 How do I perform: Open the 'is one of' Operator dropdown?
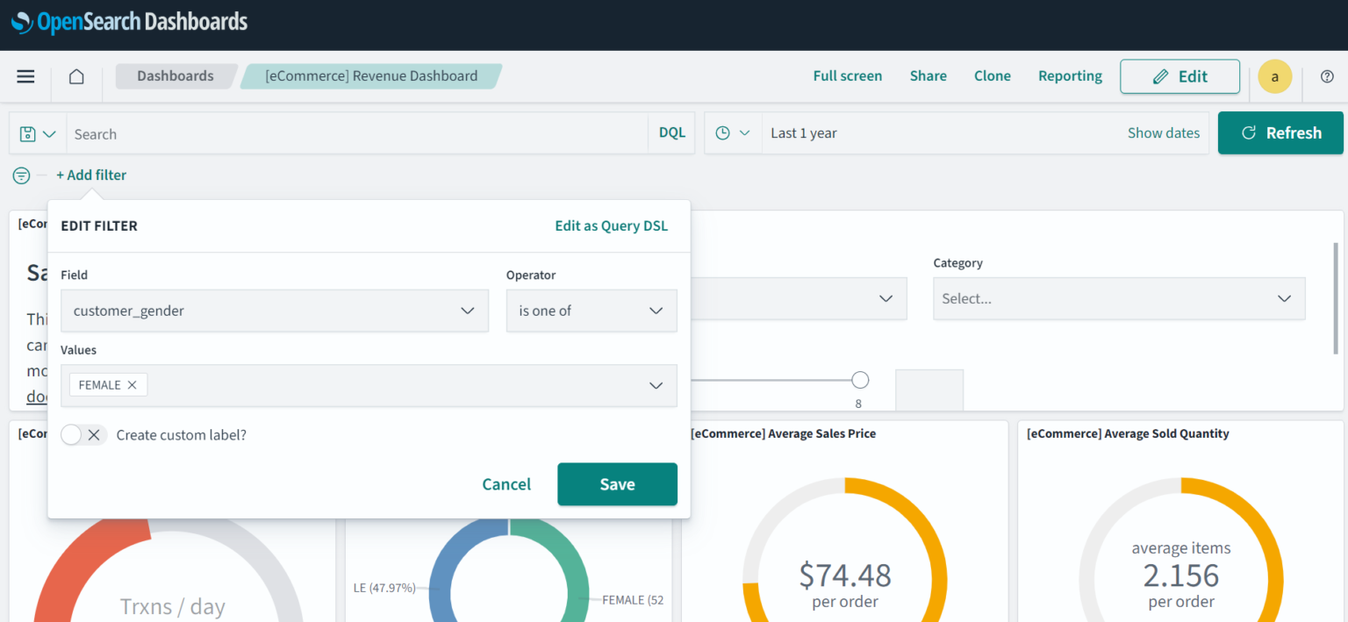click(591, 311)
